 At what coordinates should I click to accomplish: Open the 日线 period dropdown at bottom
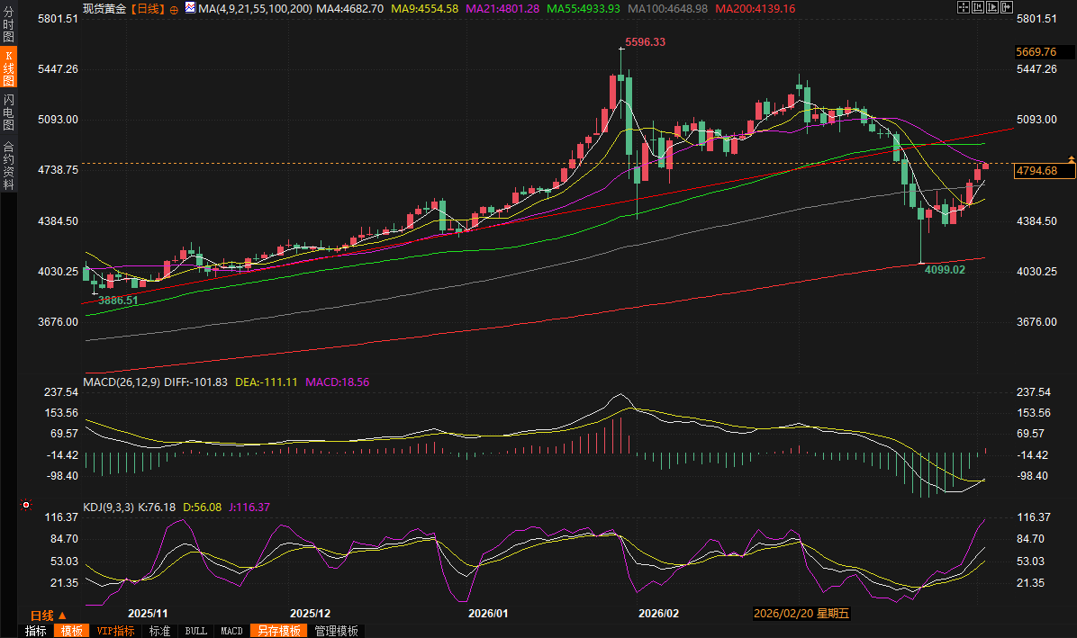[48, 616]
